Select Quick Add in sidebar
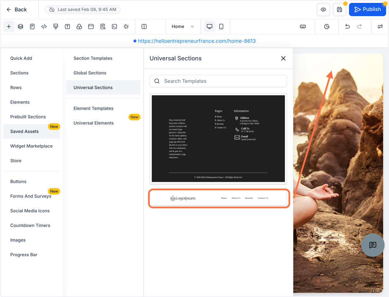This screenshot has height=297, width=389. [x=21, y=58]
